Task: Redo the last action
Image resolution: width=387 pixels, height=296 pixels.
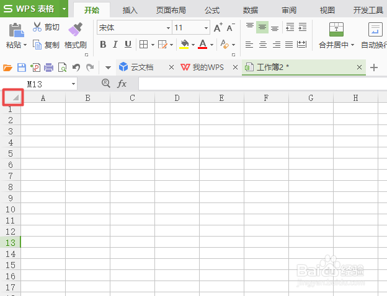Action: [90, 67]
